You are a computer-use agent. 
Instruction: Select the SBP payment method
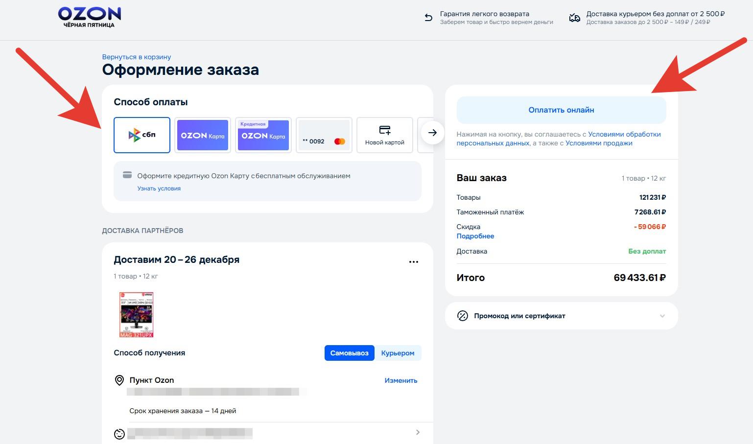(x=142, y=135)
